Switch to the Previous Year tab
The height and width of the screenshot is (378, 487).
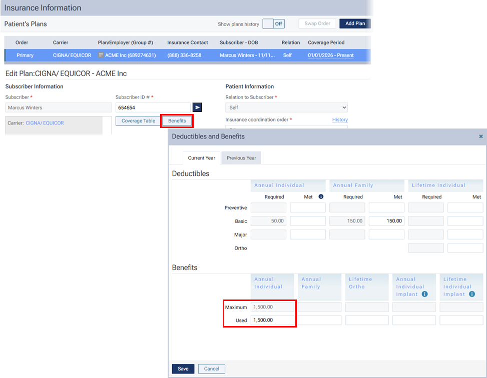point(241,158)
